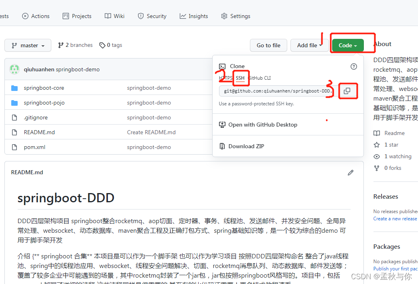Select the HTTPS clone option
This screenshot has height=284, width=418.
(225, 78)
